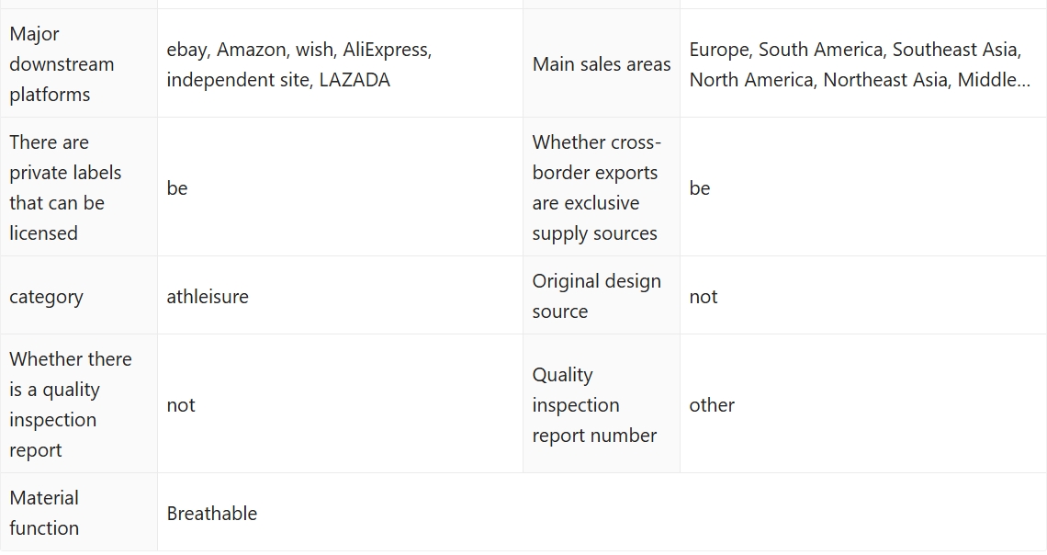This screenshot has width=1047, height=555.
Task: Click the 'be' value beside cross-border exports
Action: (700, 188)
